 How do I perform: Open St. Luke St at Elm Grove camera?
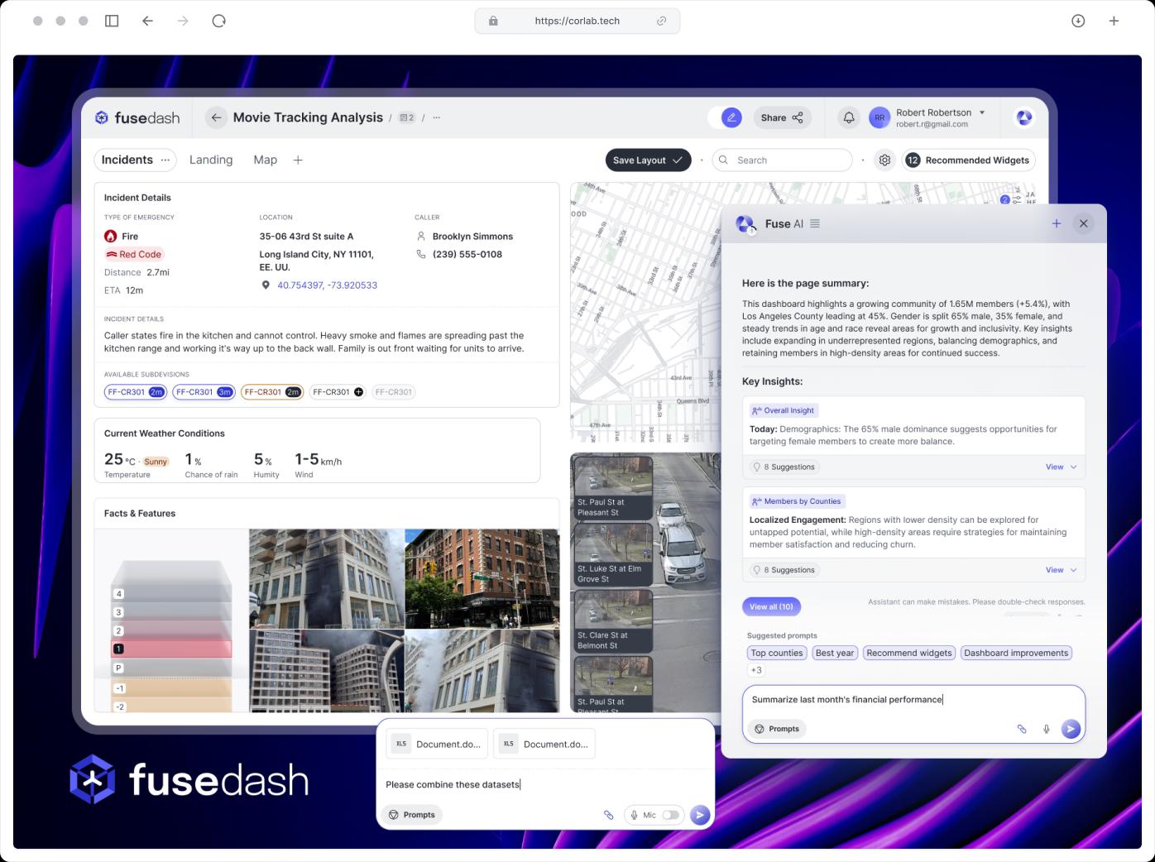(x=613, y=554)
